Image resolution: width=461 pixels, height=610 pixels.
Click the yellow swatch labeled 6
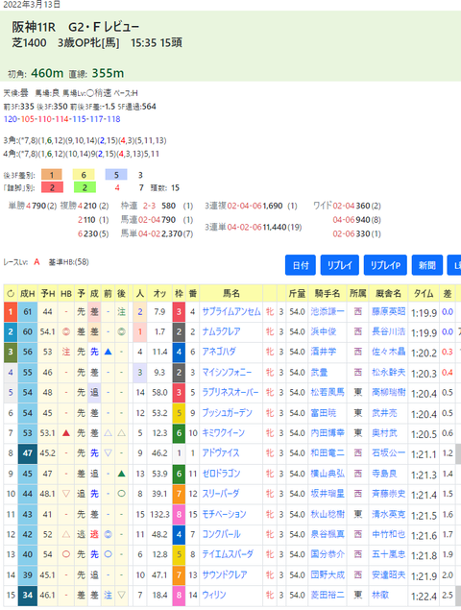[84, 175]
